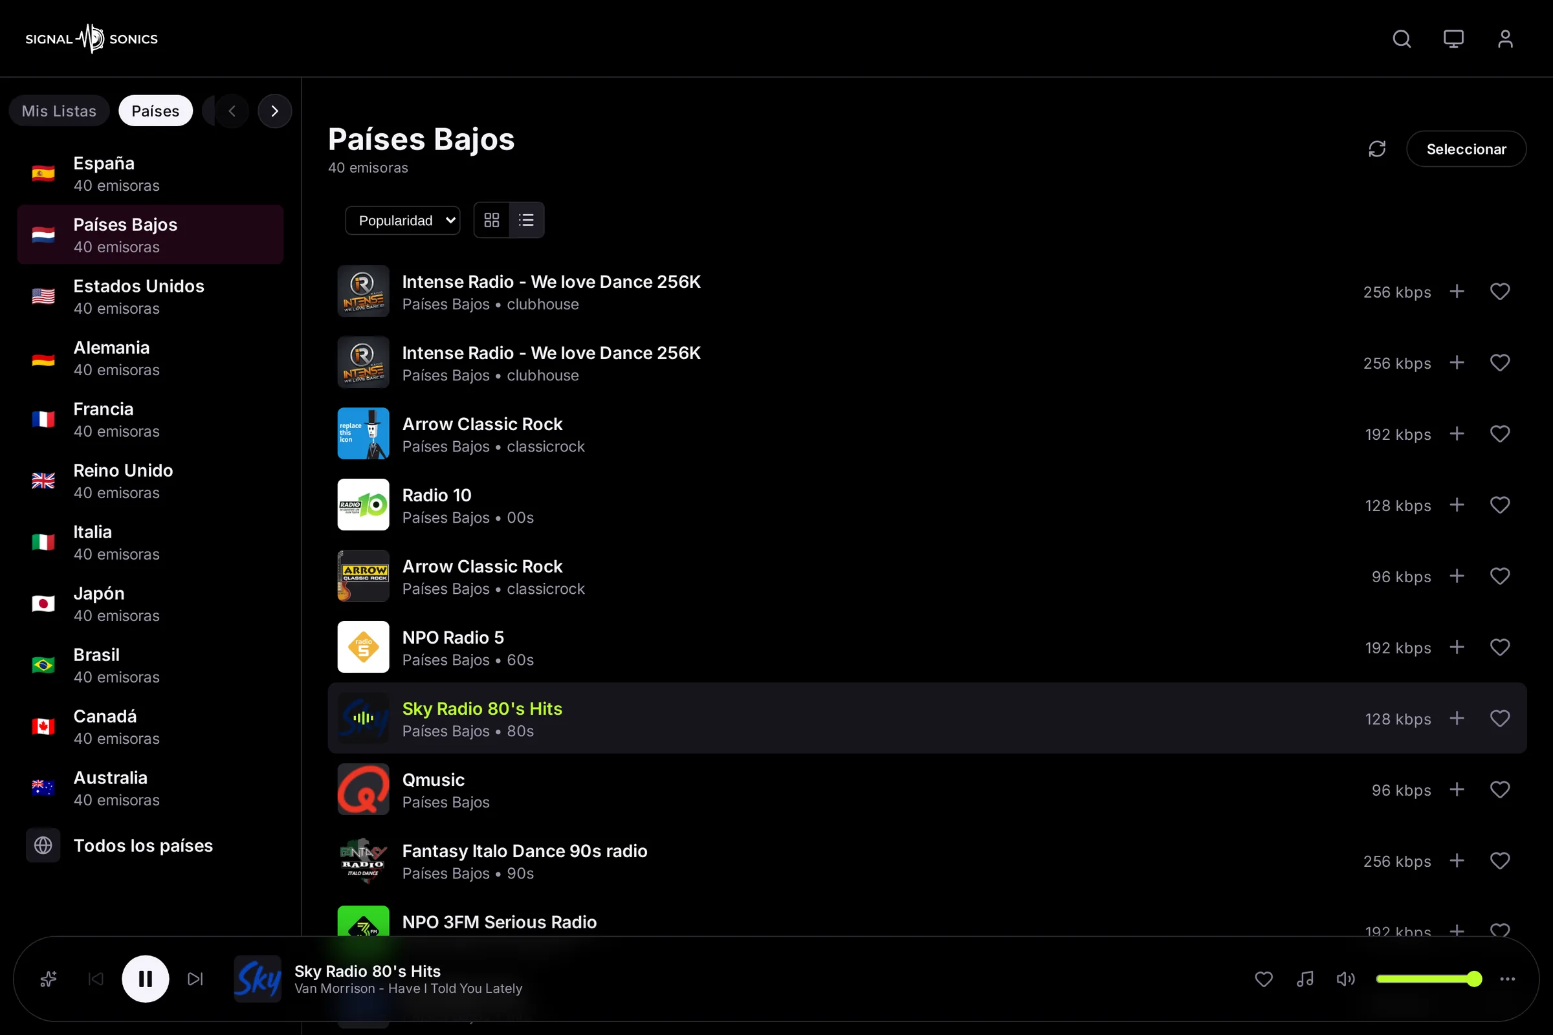Favorite NPO Radio 5 station

click(x=1499, y=648)
